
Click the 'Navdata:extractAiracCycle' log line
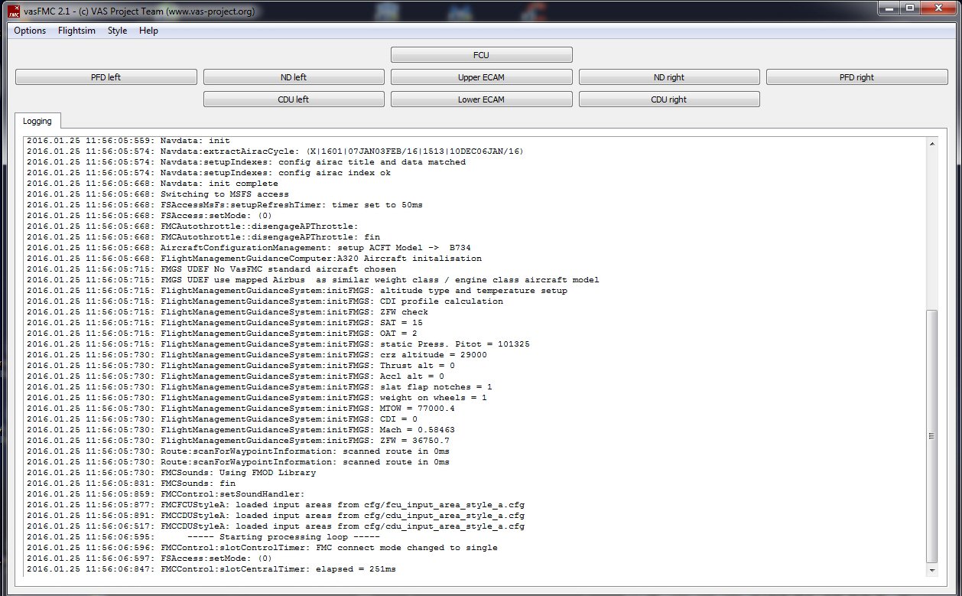pos(275,151)
